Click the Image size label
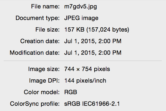Viewport: 166px width, 111px height. pyautogui.click(x=44, y=69)
